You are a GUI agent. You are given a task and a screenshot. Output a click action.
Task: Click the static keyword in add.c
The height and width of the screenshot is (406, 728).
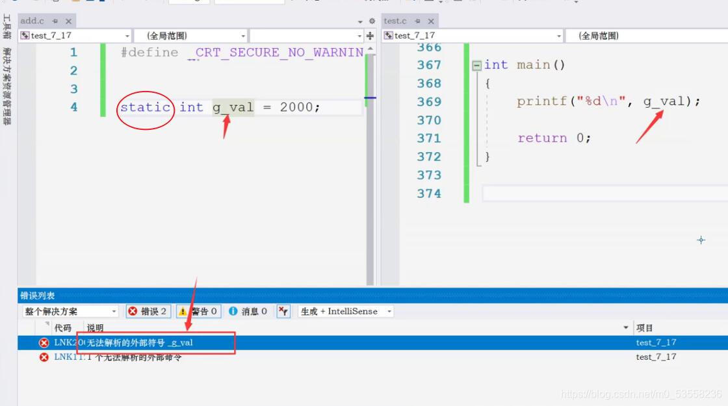(146, 107)
